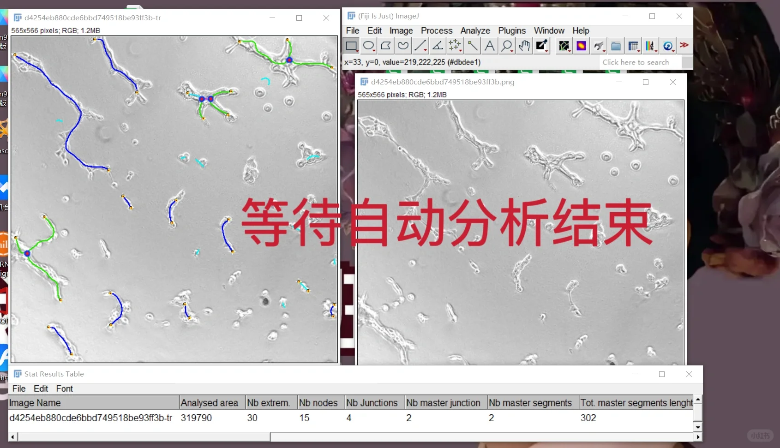Select the Multi-point tool

pyautogui.click(x=455, y=46)
